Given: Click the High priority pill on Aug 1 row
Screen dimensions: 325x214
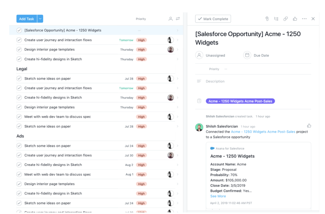Looking at the screenshot, I should point(141,174).
